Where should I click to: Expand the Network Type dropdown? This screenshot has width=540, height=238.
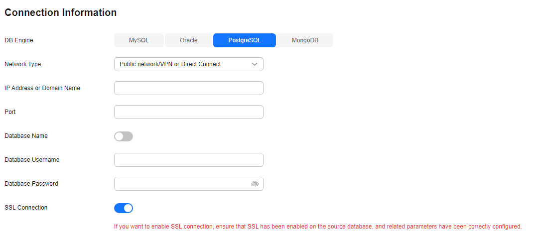point(189,64)
